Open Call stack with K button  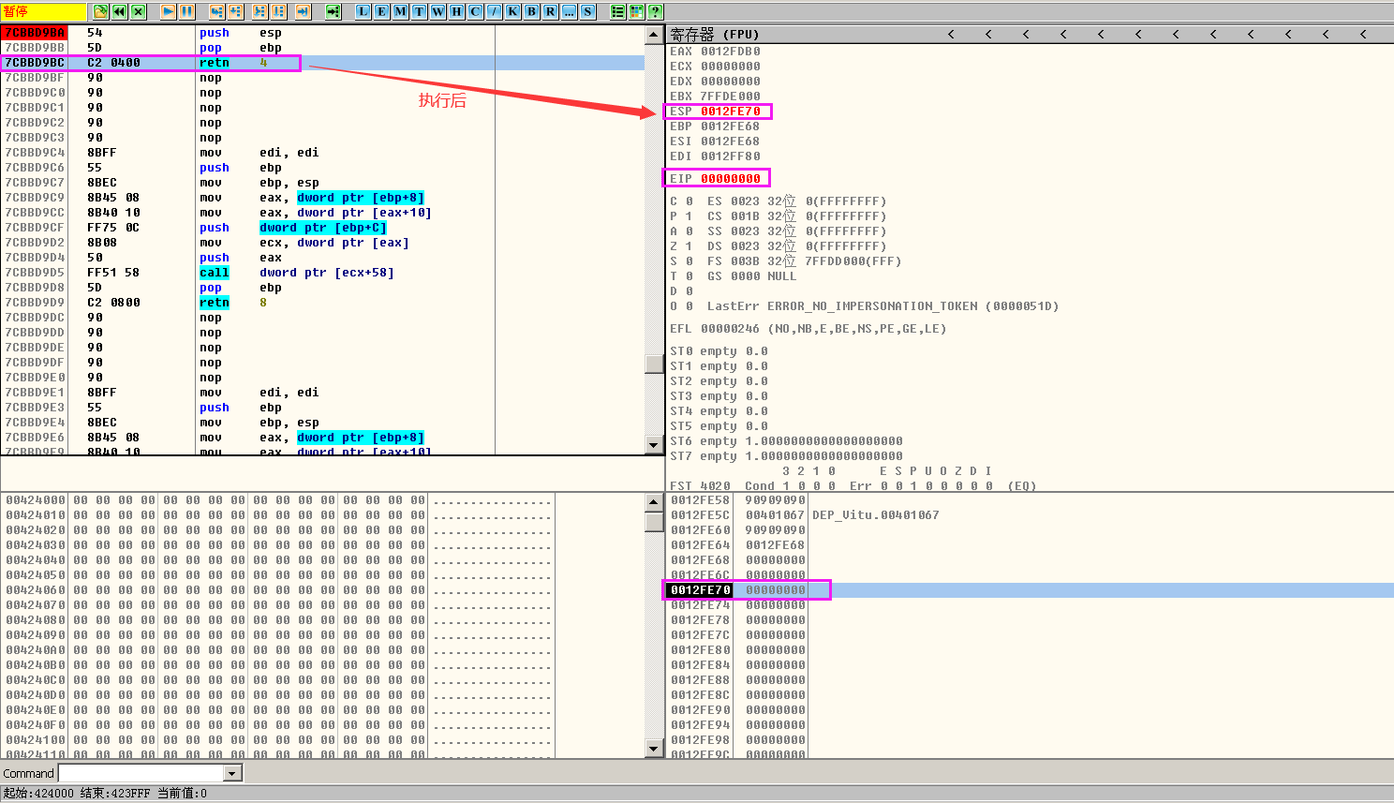(x=512, y=11)
